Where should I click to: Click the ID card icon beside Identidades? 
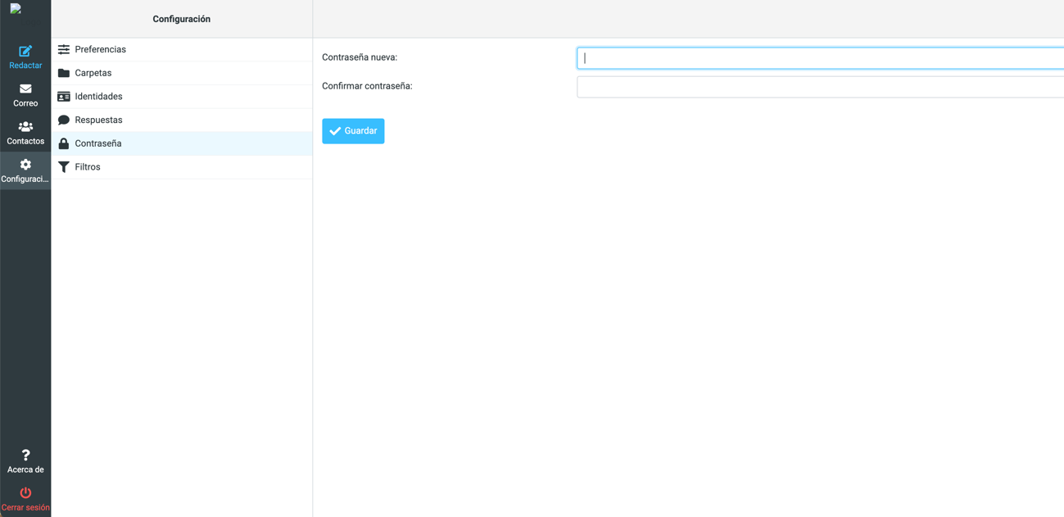pos(64,97)
